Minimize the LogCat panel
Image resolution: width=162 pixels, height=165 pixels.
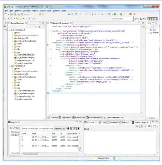coord(77,122)
